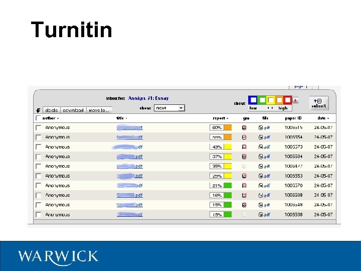The width and height of the screenshot is (361, 271).
Task: Open the 60% originality report
Action: (x=221, y=127)
